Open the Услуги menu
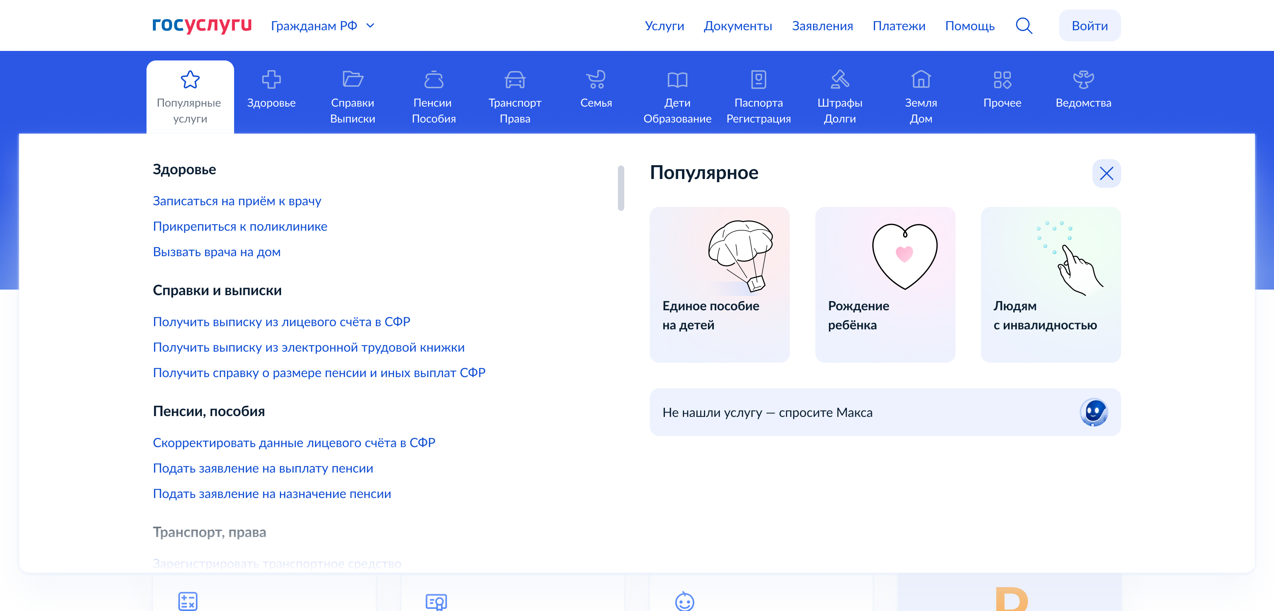Image resolution: width=1274 pixels, height=611 pixels. [664, 26]
